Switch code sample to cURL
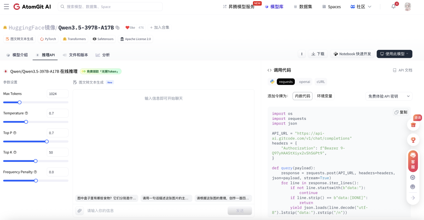The height and width of the screenshot is (220, 424). 321,82
